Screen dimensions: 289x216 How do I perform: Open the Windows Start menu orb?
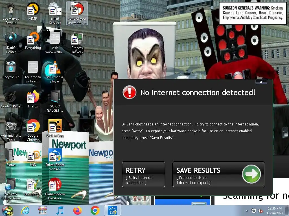click(x=7, y=210)
